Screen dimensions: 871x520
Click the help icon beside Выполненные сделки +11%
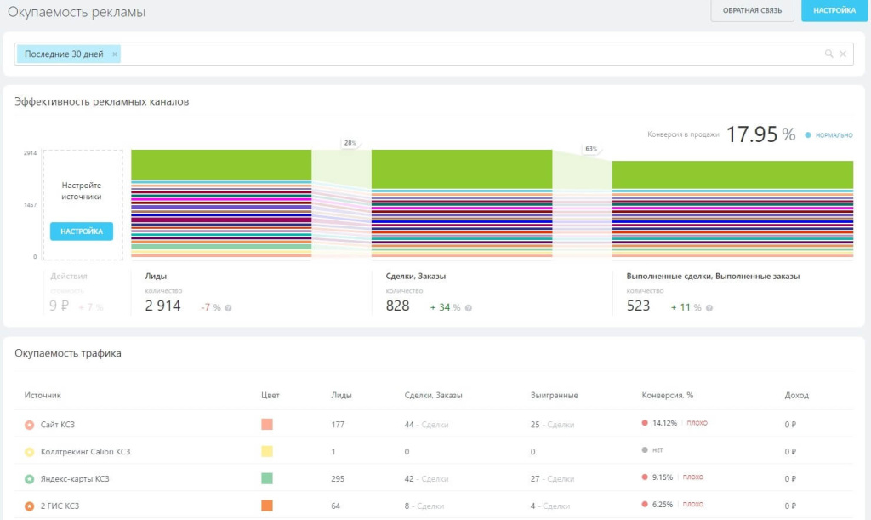(x=708, y=308)
